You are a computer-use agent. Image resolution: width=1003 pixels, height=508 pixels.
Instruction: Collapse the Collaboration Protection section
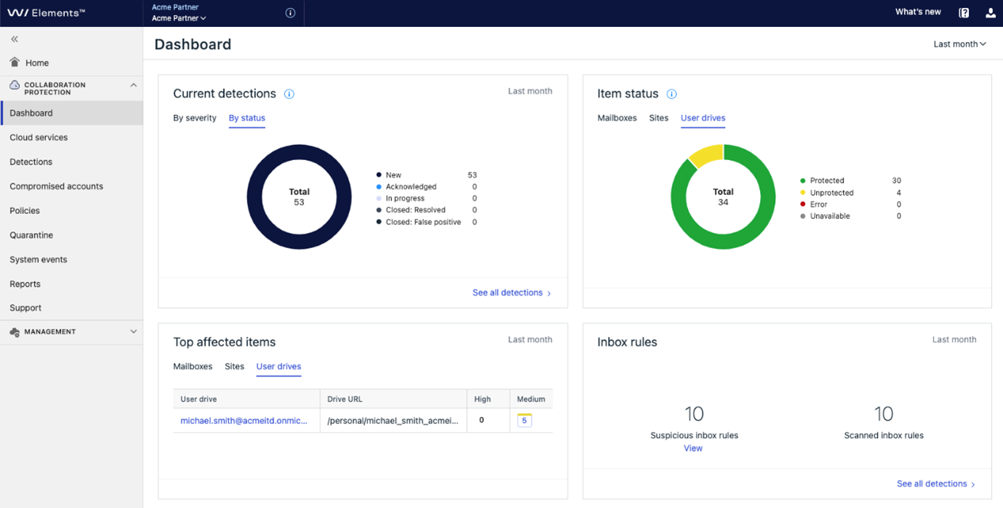(x=133, y=85)
